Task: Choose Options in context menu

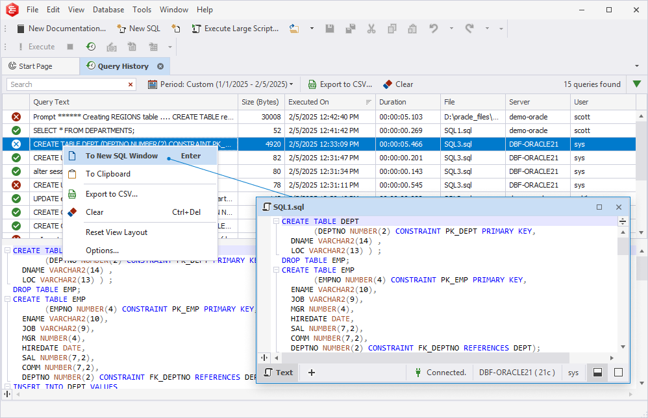Action: point(140,251)
